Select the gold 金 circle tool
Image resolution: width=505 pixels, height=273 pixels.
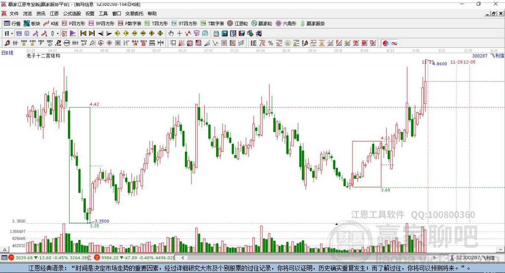tap(288, 43)
